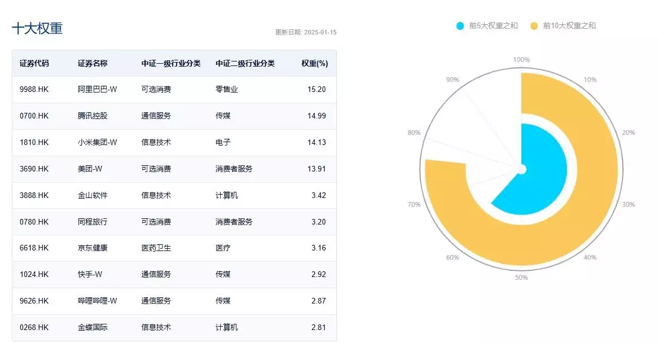
Task: Click the 证券代码 column header
Action: point(34,63)
